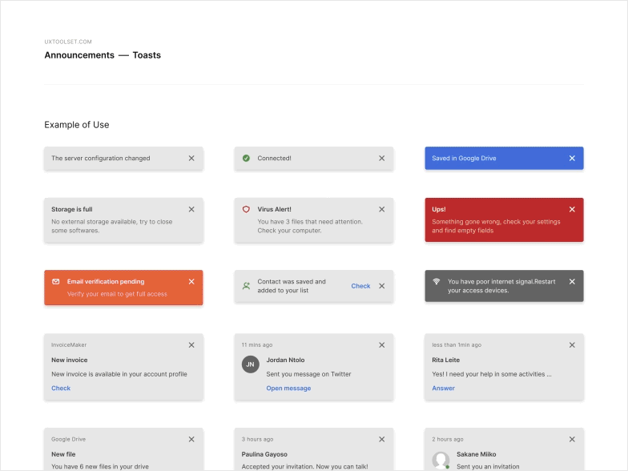Click the envelope icon in email verification toast
The height and width of the screenshot is (471, 628).
56,282
